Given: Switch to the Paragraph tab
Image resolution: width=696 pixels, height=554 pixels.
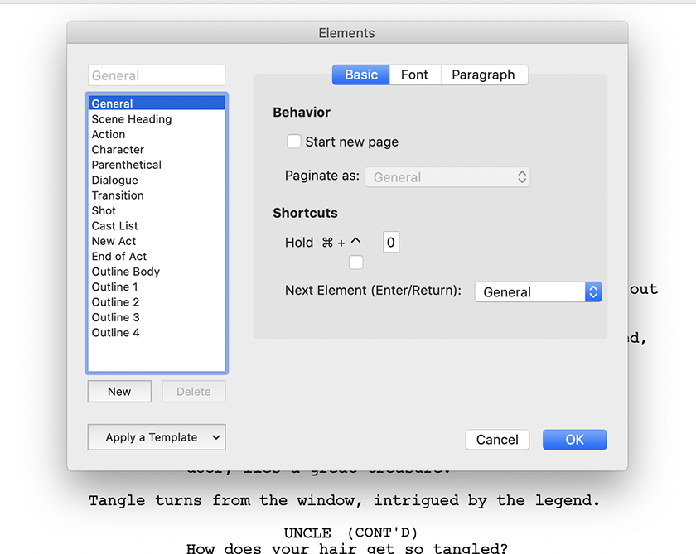Looking at the screenshot, I should pos(483,75).
